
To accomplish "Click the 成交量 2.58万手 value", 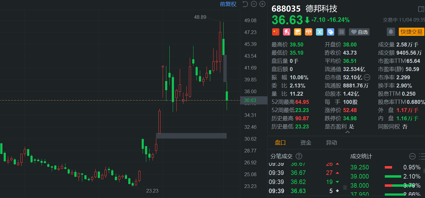I will (x=408, y=45).
